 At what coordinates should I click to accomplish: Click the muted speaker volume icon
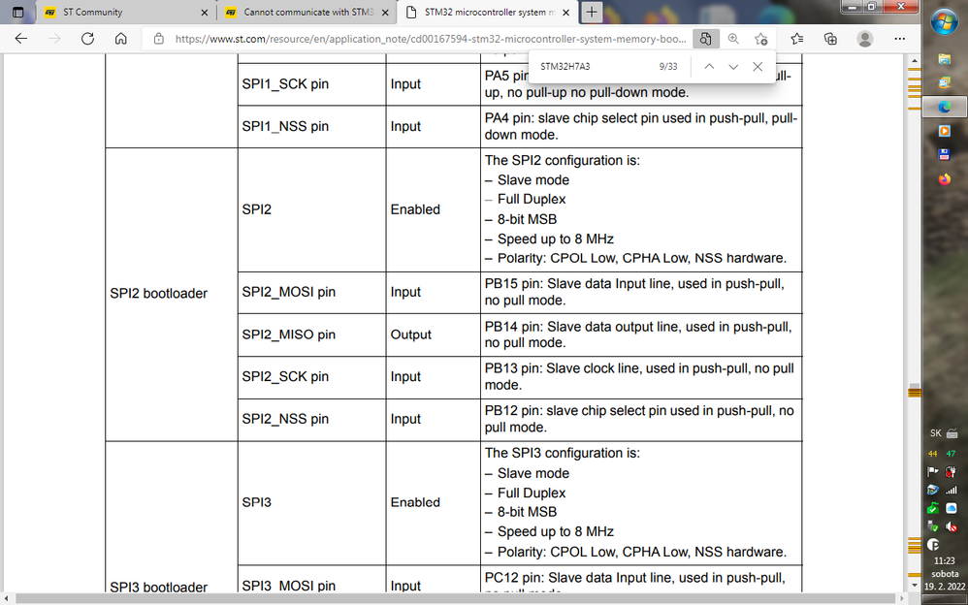(952, 526)
